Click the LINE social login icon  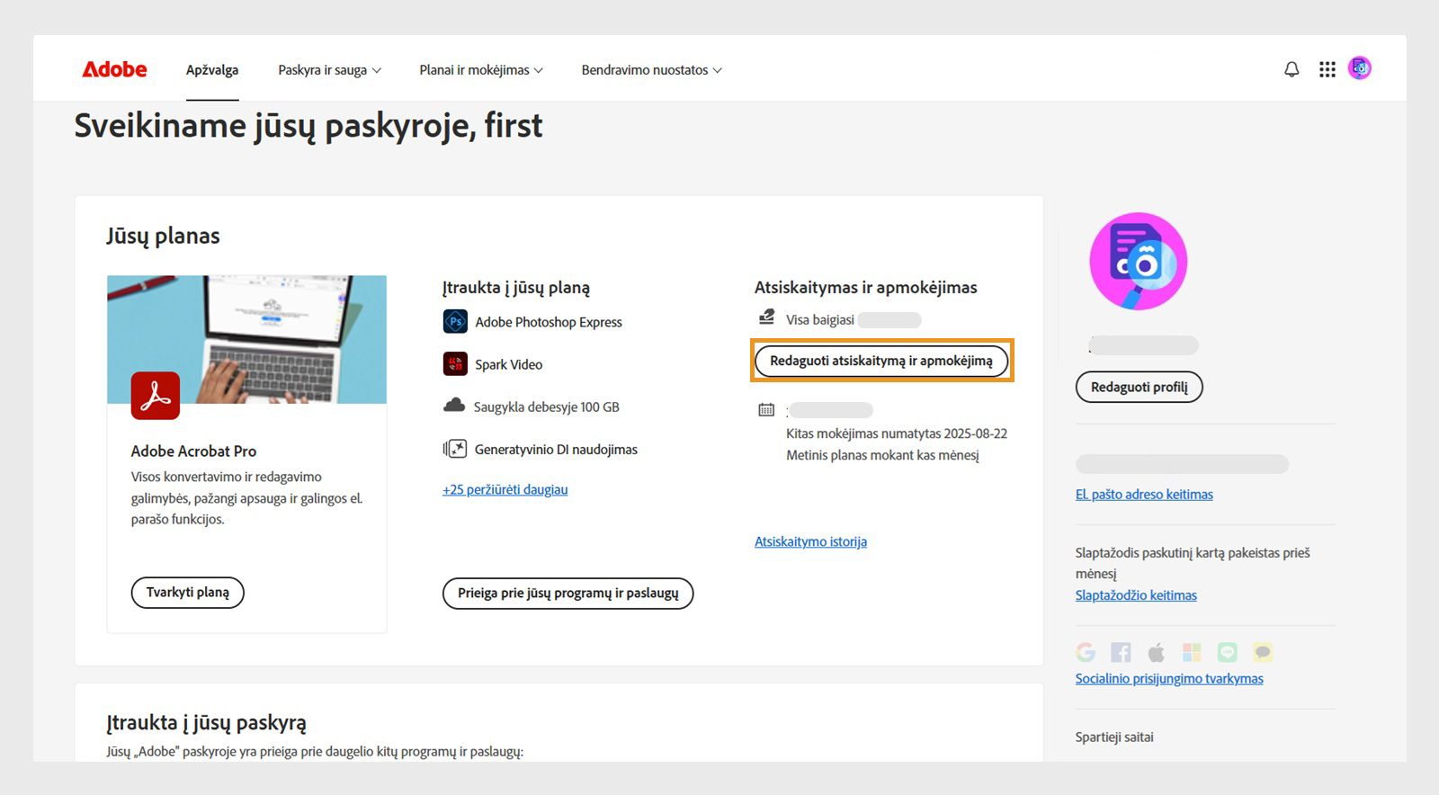(1228, 652)
